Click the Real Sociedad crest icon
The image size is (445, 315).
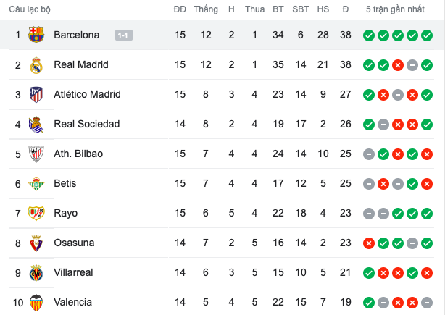click(x=36, y=124)
